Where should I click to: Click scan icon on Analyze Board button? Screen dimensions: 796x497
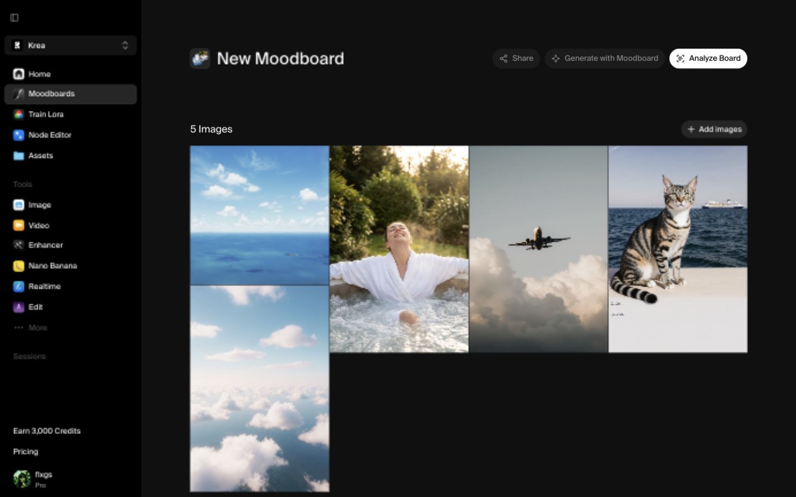point(680,59)
